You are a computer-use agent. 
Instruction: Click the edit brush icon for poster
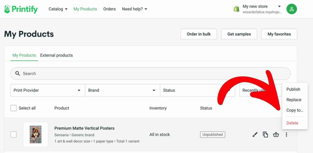click(255, 135)
